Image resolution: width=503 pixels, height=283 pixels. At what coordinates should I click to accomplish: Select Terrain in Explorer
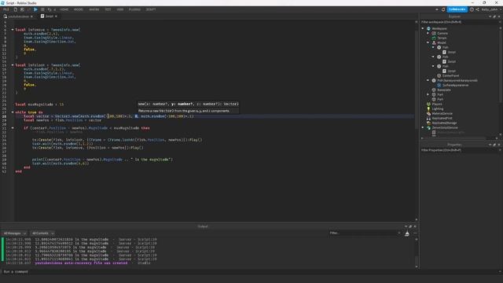point(442,38)
